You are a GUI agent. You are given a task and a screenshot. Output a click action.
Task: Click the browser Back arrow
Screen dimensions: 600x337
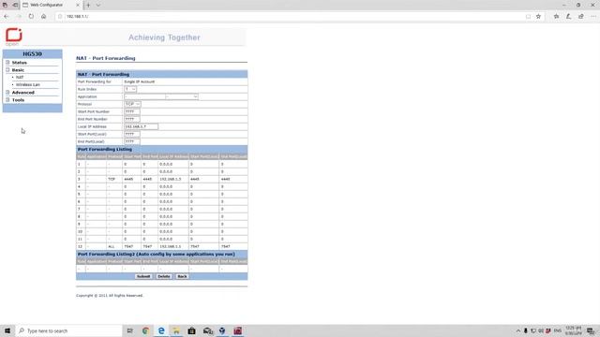tap(7, 17)
